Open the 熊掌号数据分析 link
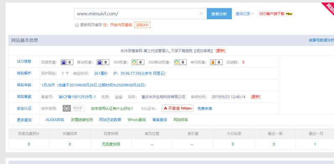The width and height of the screenshot is (334, 164). (321, 40)
